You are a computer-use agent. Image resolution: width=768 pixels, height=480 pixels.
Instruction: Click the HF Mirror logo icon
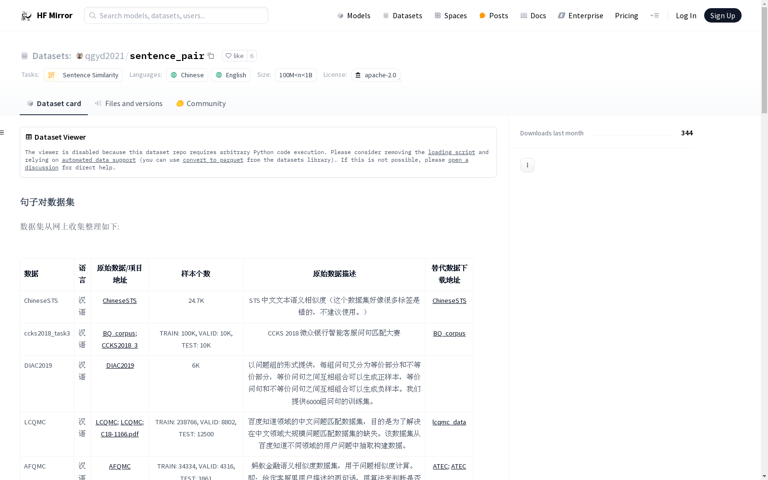point(26,15)
